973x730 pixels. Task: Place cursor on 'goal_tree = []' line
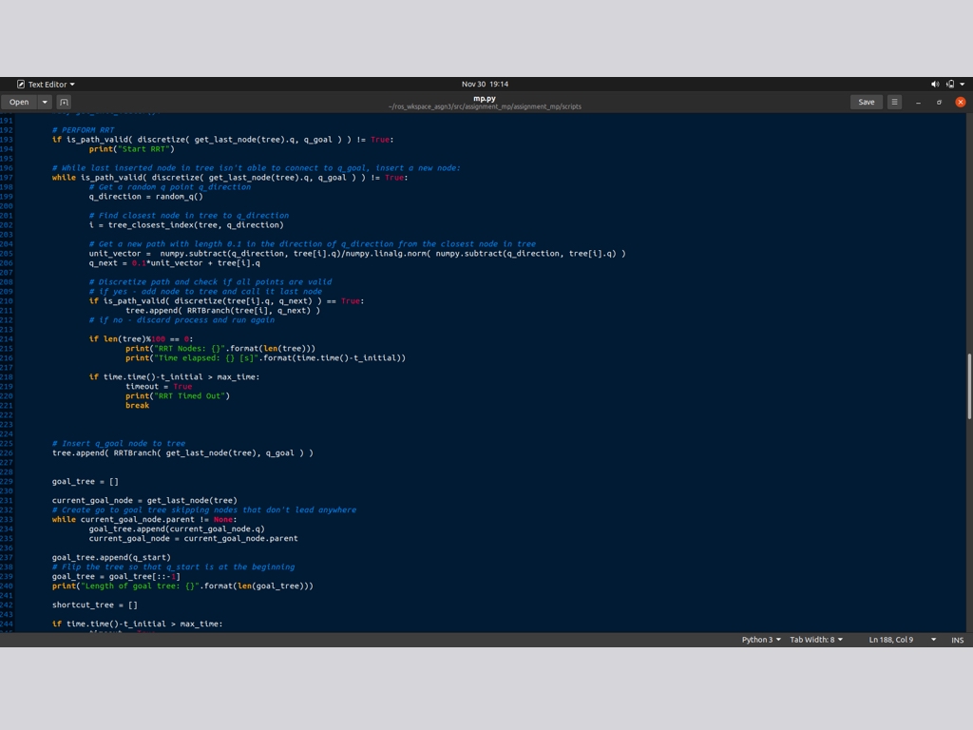click(86, 481)
